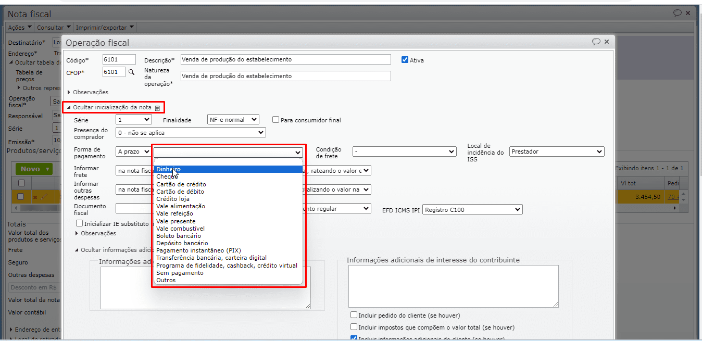Choose Cartão de crédito payment option
Viewport: 702px width, 341px height.
click(x=181, y=184)
